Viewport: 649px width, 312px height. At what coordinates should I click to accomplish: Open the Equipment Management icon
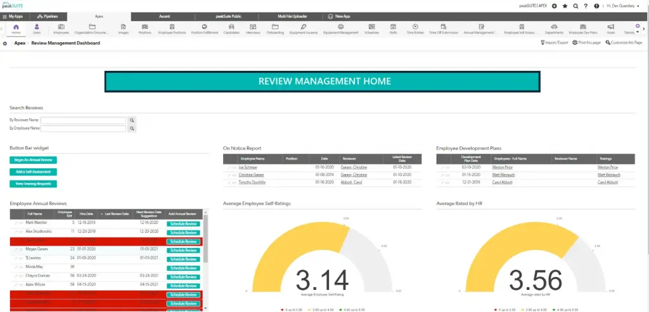(x=340, y=27)
